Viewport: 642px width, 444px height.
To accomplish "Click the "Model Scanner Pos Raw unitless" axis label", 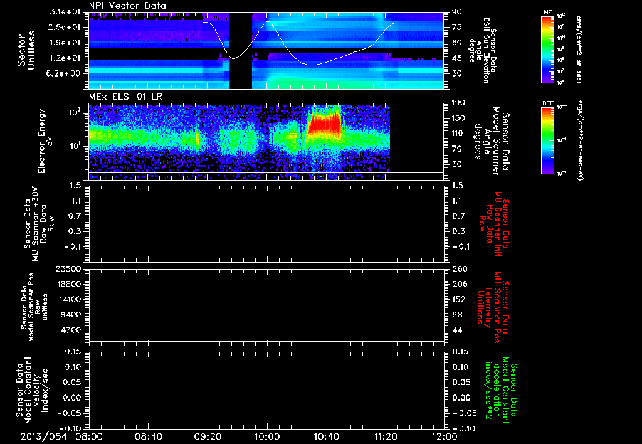I will click(x=34, y=307).
